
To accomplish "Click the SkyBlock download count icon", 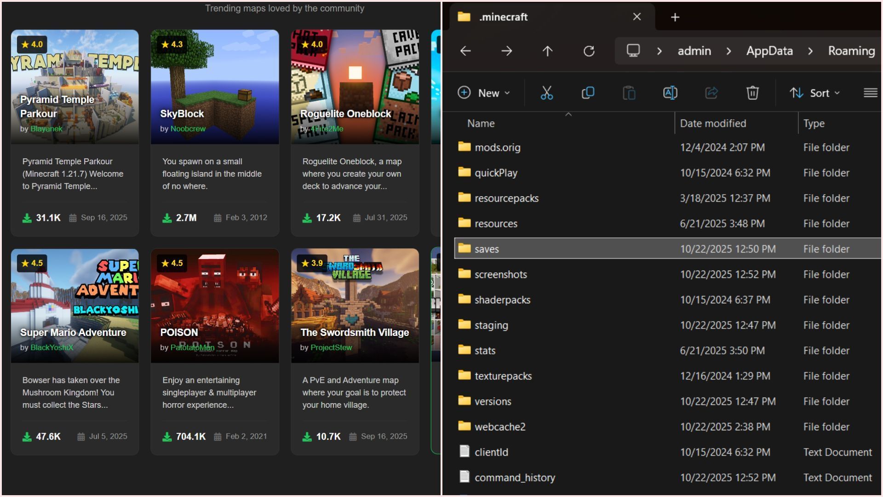I will click(167, 218).
